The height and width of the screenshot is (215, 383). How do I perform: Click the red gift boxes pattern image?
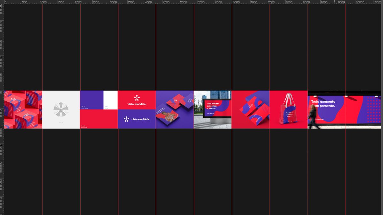tap(23, 109)
